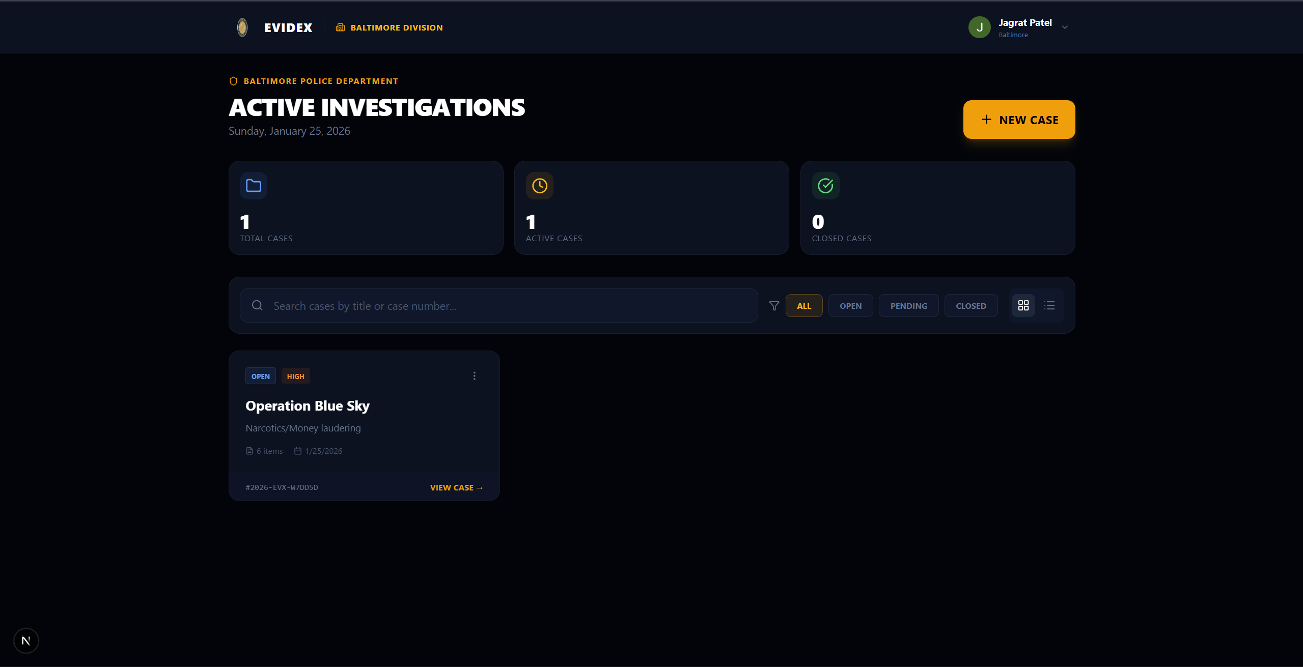
Task: Open the Operation Blue Sky three-dot menu
Action: pyautogui.click(x=474, y=376)
